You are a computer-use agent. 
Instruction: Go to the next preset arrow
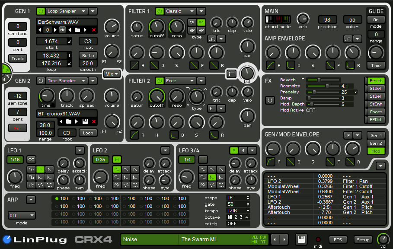click(x=284, y=239)
